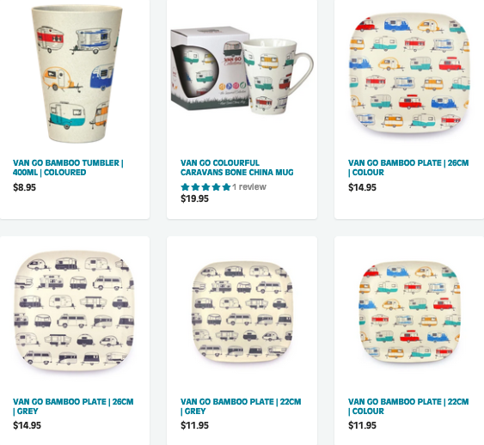Image resolution: width=484 pixels, height=445 pixels.
Task: Click the Van Go Bamboo Plate 22cm Colour title
Action: click(x=408, y=406)
